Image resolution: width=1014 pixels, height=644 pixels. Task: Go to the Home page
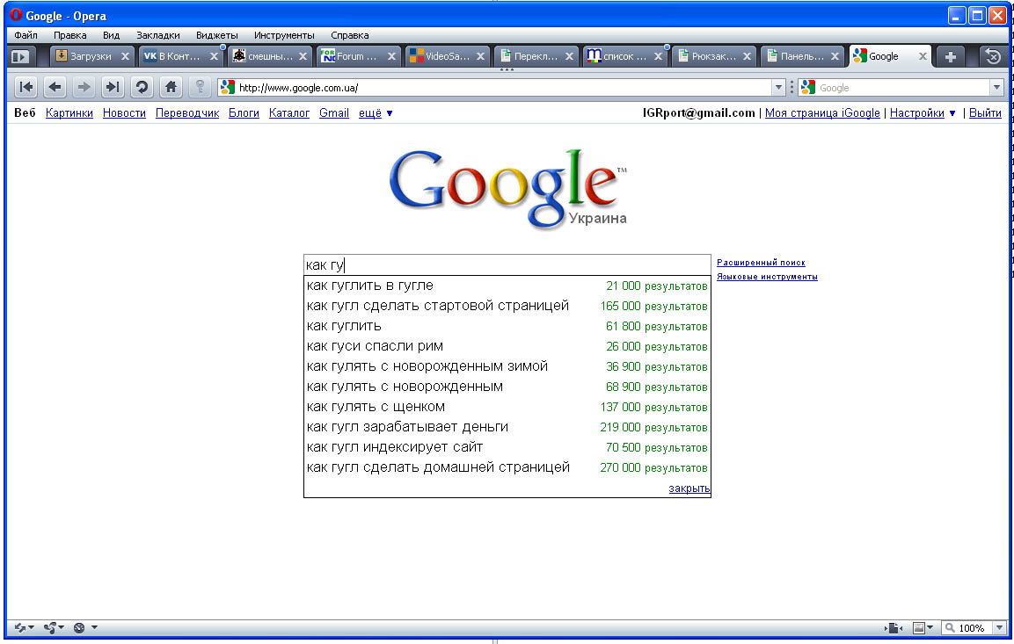[x=171, y=87]
